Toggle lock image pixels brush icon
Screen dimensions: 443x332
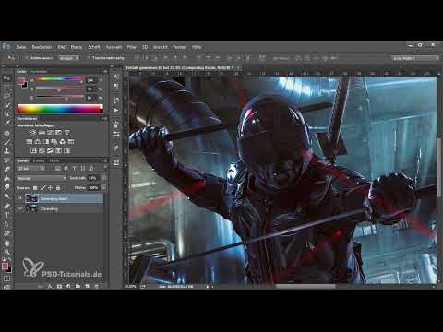click(42, 187)
